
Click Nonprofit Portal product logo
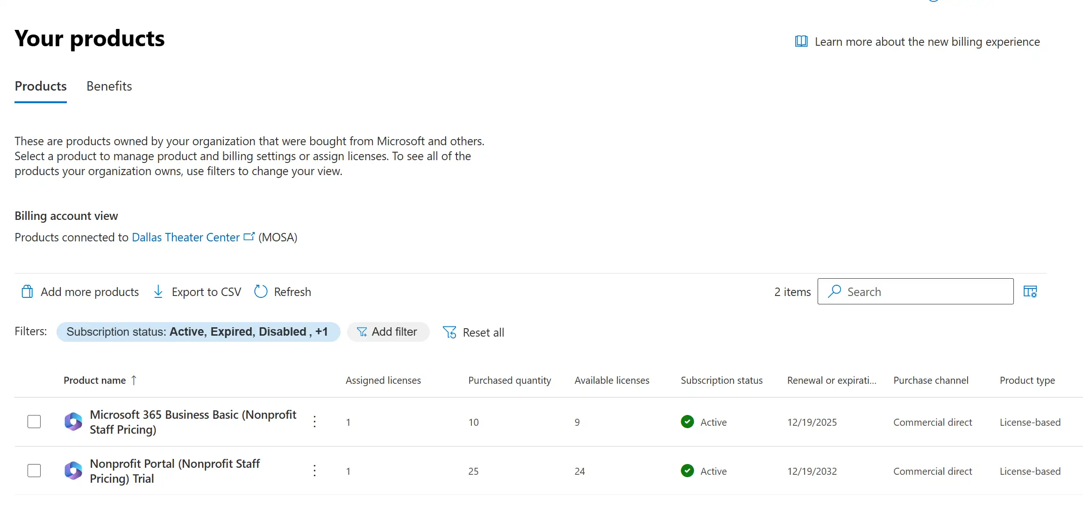[73, 471]
